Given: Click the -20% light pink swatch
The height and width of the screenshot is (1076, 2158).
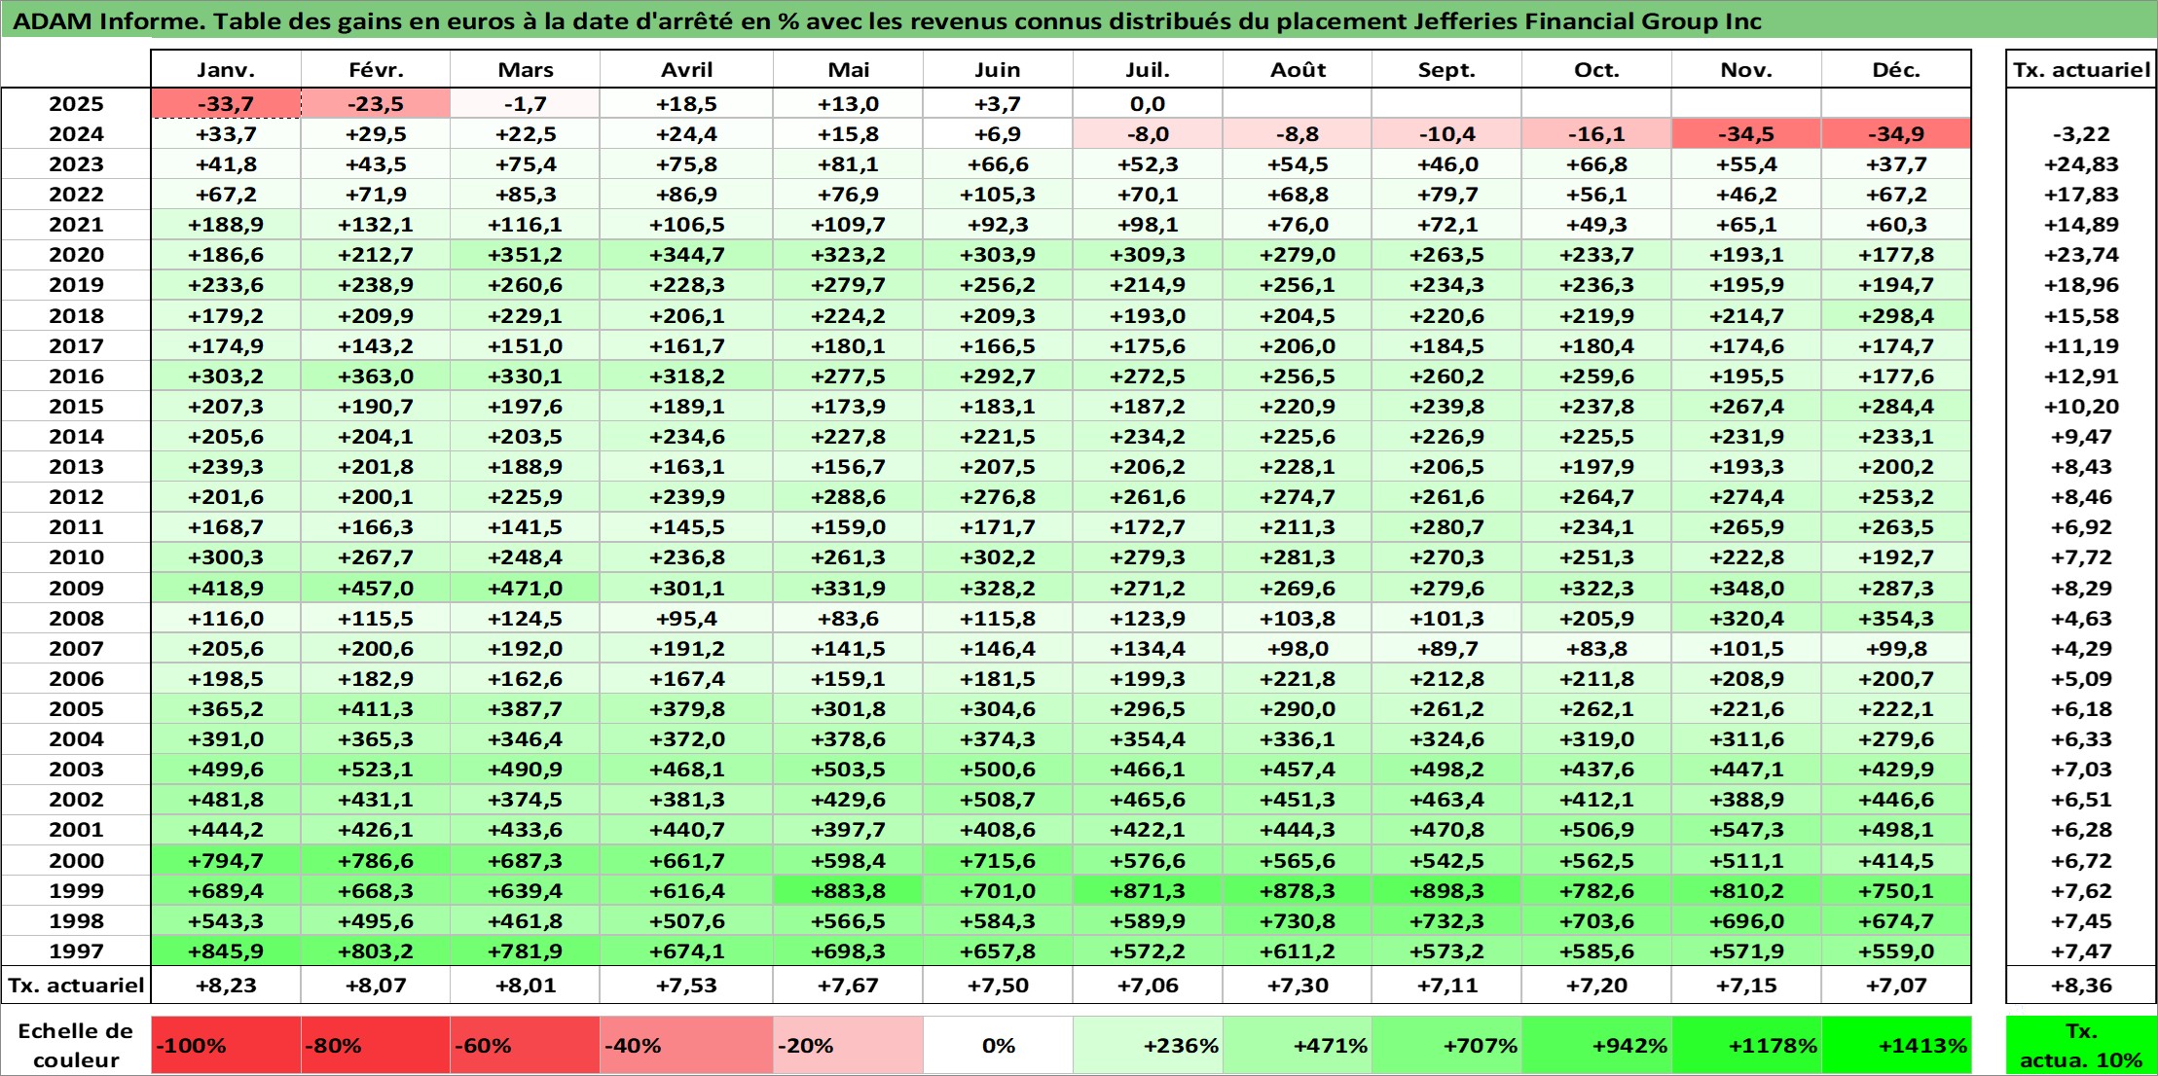Looking at the screenshot, I should [848, 1046].
